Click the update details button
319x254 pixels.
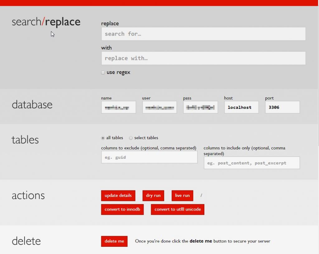pos(118,196)
